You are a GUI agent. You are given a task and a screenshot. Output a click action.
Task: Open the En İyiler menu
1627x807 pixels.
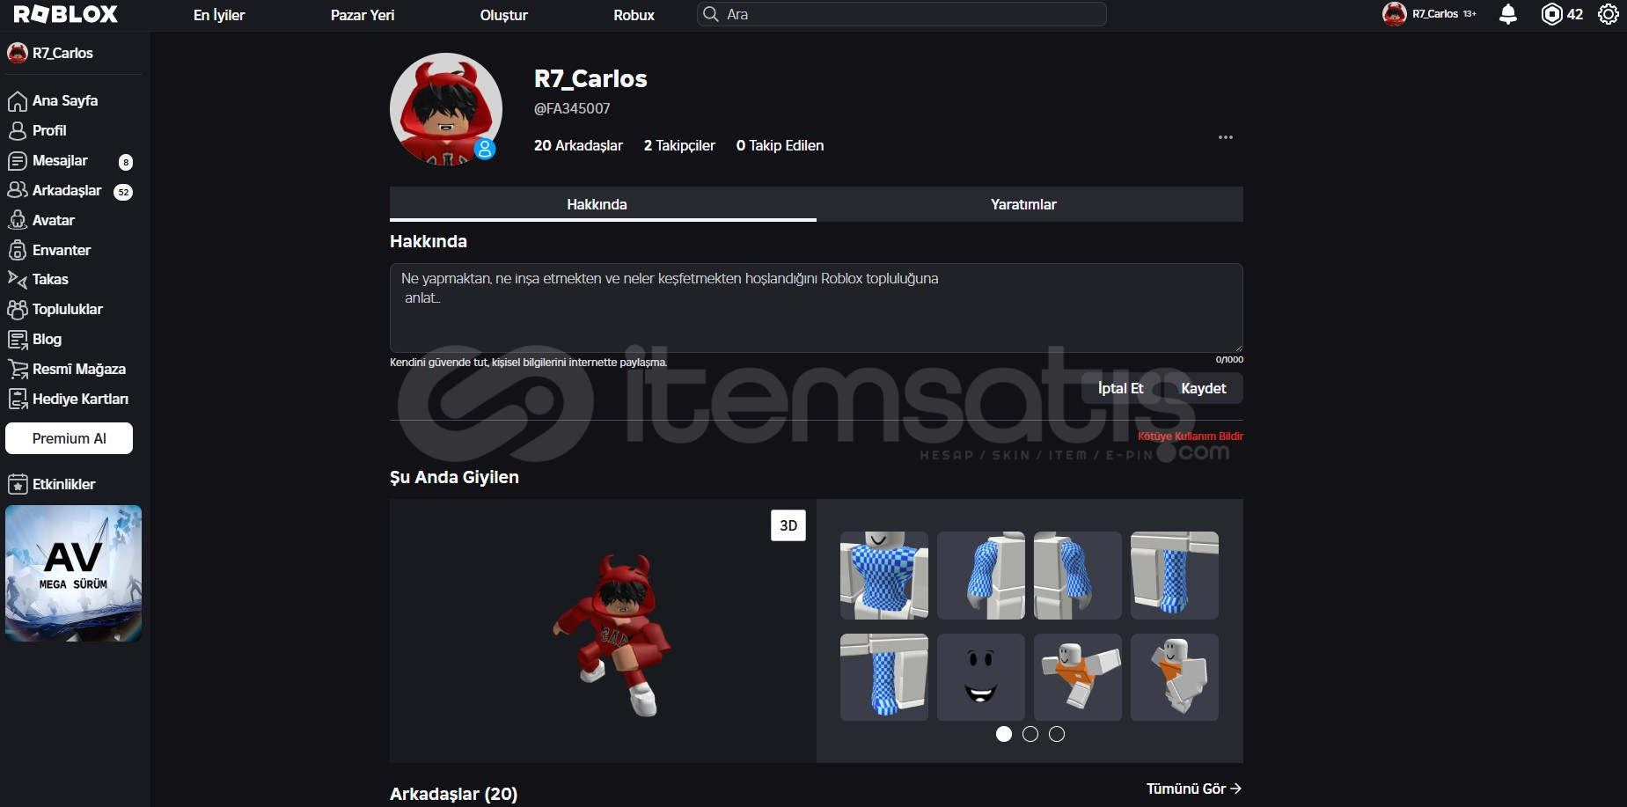pos(219,15)
